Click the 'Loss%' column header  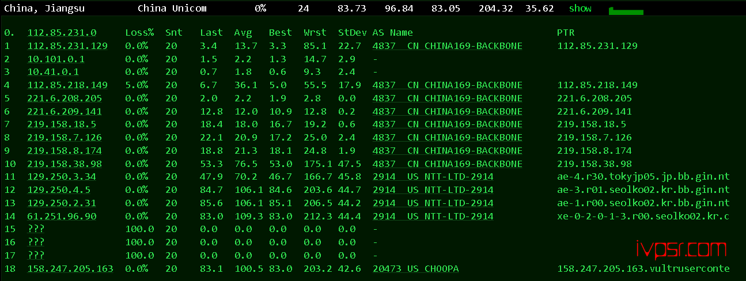point(139,33)
